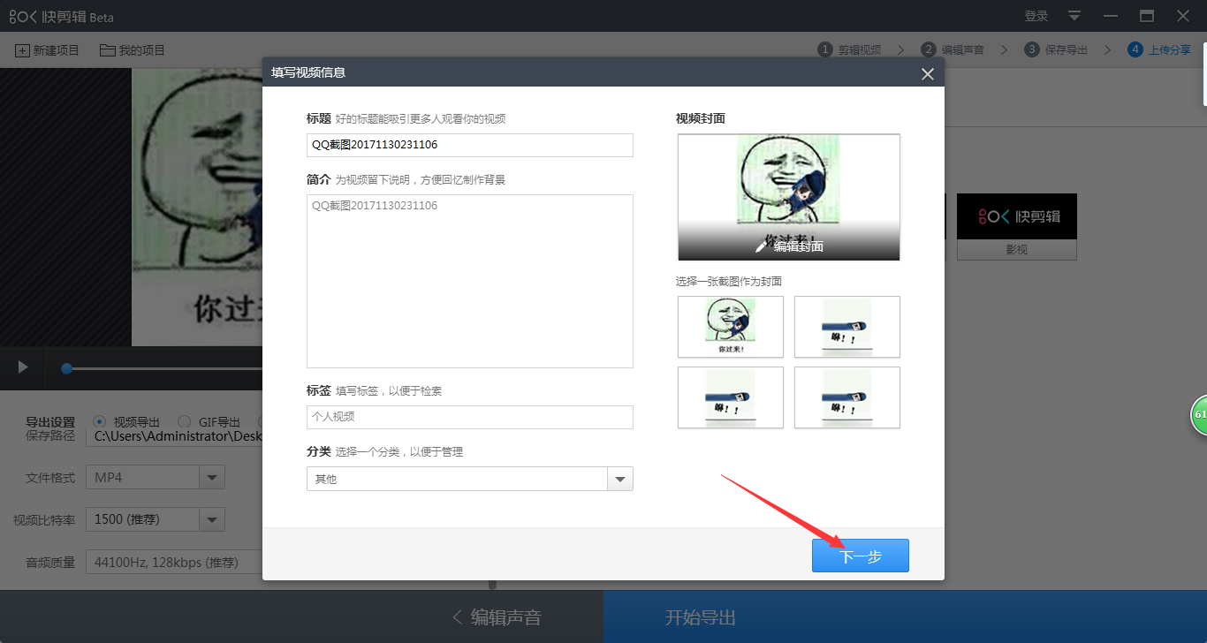
Task: Click the 标题 input field
Action: point(470,145)
